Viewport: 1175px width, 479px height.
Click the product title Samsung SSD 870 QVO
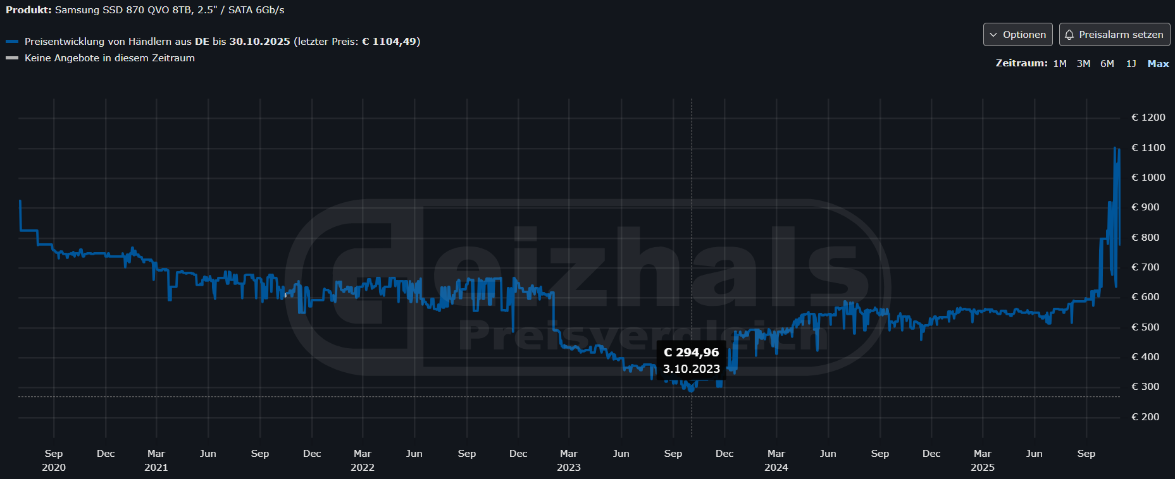coord(170,10)
